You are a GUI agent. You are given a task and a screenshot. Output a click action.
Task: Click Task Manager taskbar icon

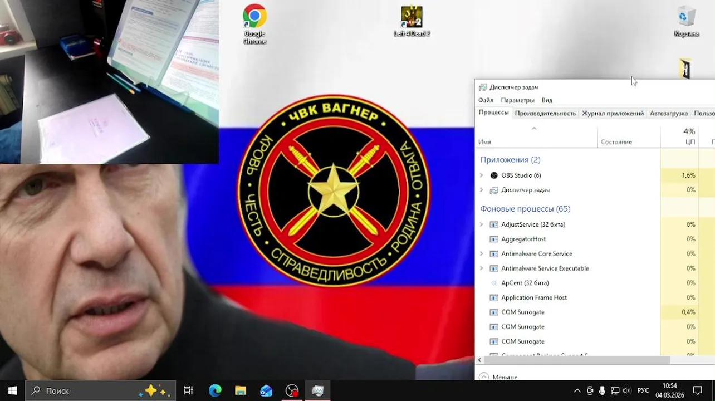pos(318,390)
